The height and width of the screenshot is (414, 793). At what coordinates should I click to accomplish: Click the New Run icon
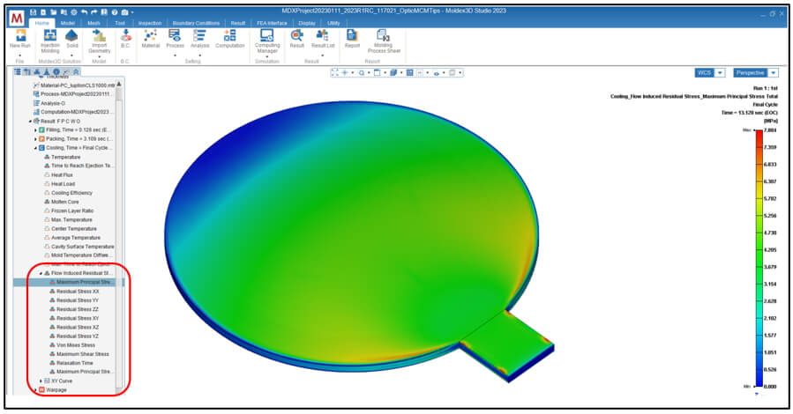(20, 35)
